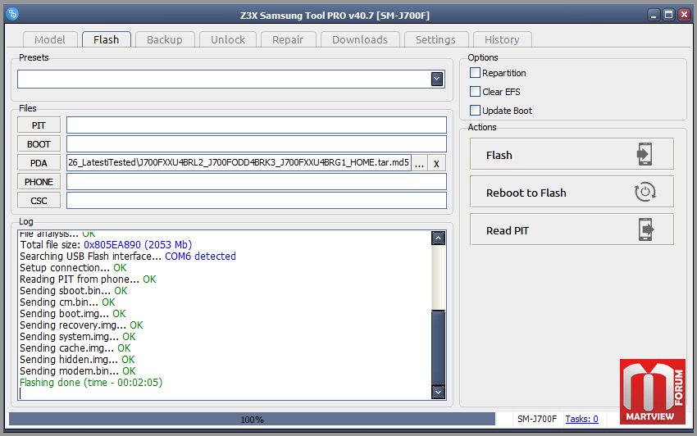Click inside the CSC file path field
The height and width of the screenshot is (436, 697).
click(257, 201)
